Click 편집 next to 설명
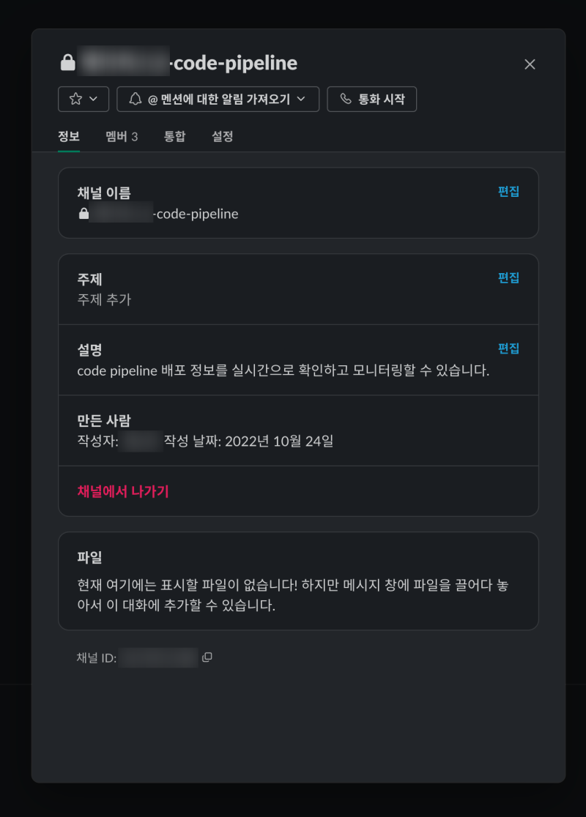Screen dimensions: 586x817 (x=508, y=348)
